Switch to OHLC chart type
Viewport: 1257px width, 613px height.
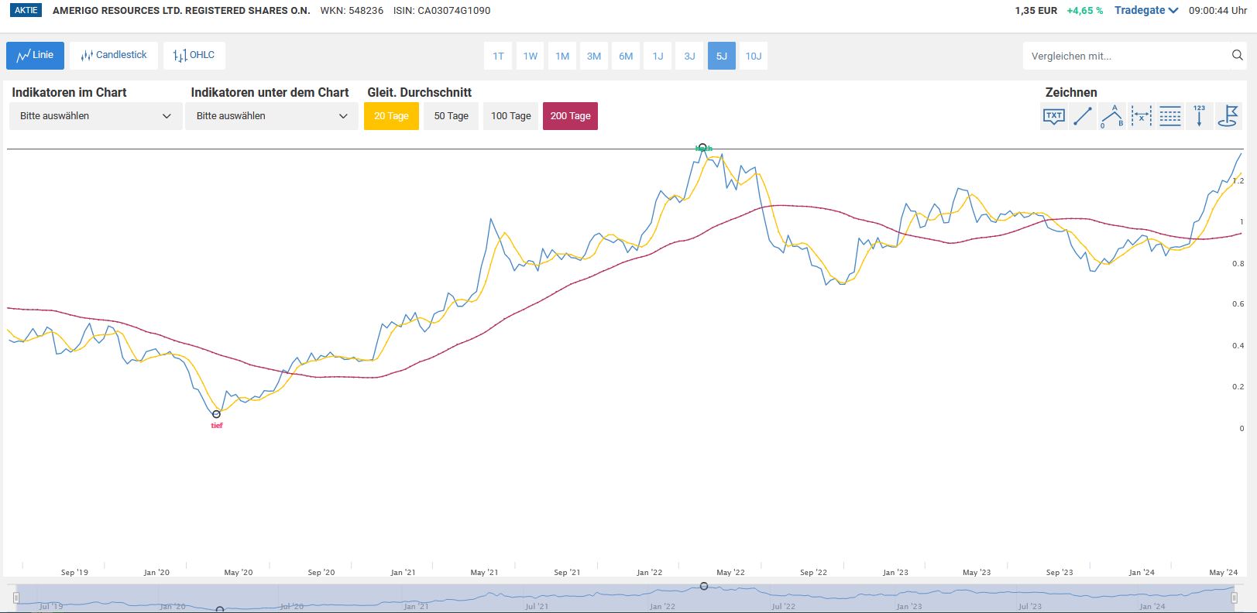[194, 55]
